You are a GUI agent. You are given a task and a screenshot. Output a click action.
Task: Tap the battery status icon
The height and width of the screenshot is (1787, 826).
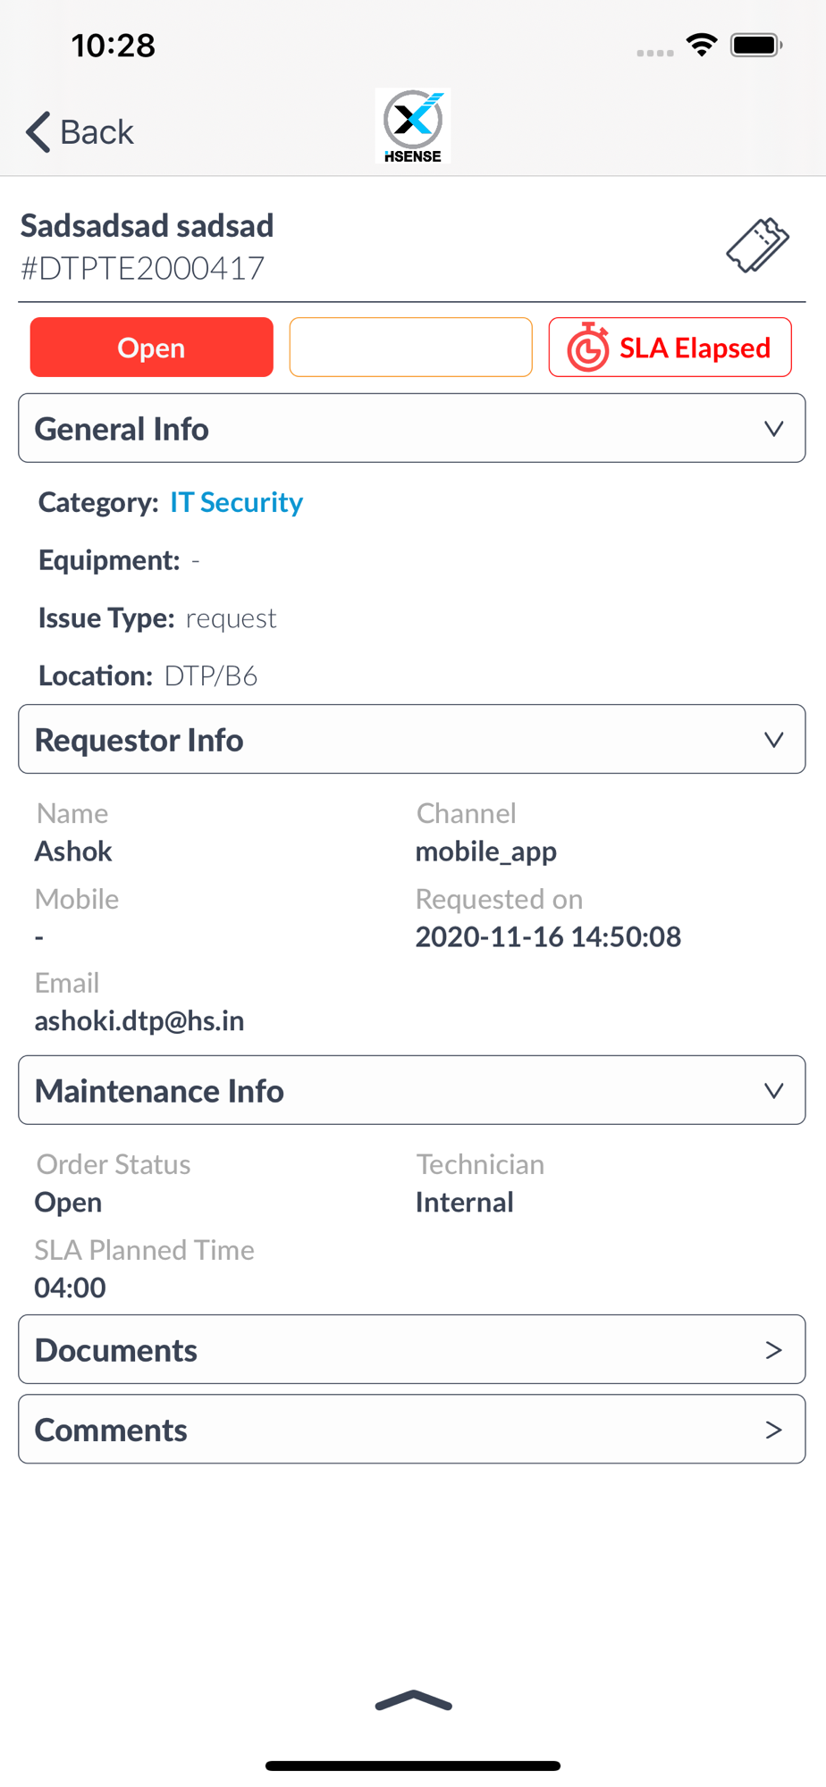(x=756, y=45)
